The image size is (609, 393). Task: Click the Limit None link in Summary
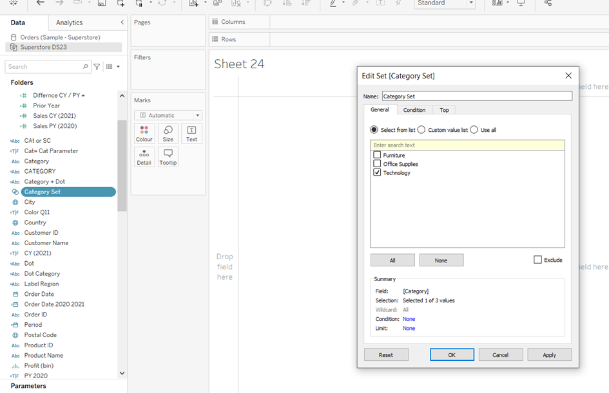[x=409, y=328]
